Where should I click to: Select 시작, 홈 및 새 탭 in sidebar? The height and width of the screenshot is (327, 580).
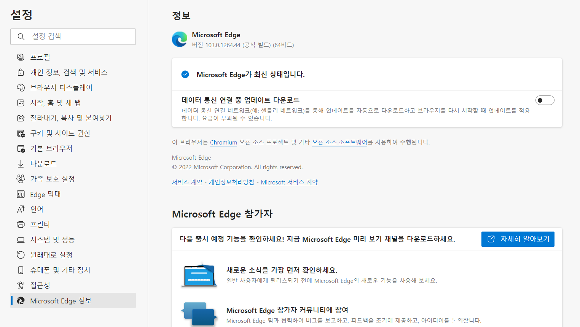coord(73,103)
